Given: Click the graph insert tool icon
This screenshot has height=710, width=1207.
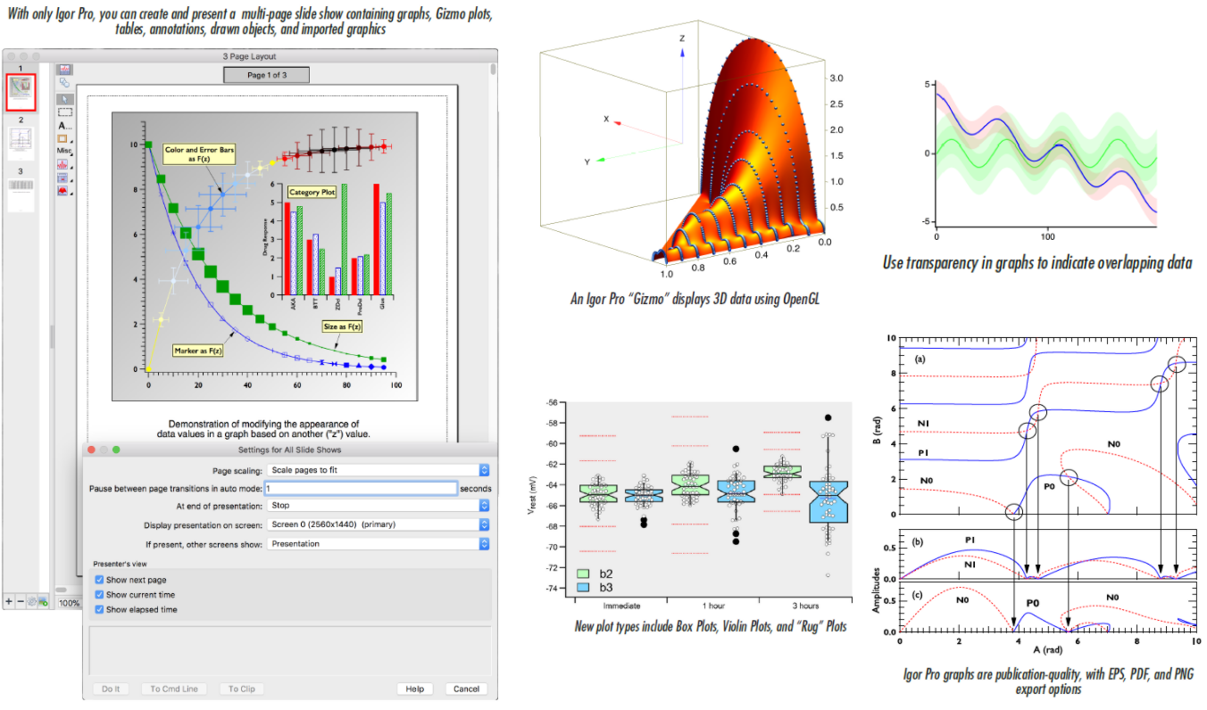Looking at the screenshot, I should [63, 164].
